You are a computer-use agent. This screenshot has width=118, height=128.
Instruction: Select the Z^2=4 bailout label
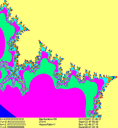42,122
